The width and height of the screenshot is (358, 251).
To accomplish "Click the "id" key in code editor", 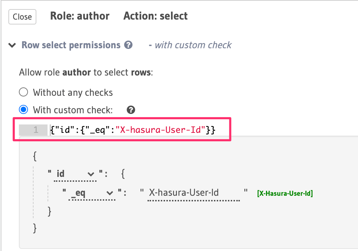I will (64, 130).
